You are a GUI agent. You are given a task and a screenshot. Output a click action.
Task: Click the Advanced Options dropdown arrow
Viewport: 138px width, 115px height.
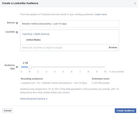[x=47, y=99]
